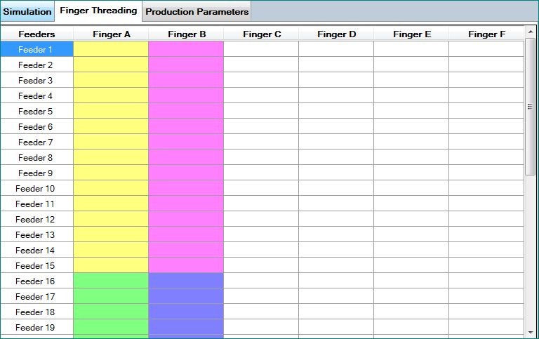The image size is (539, 339).
Task: Click the scrollbar up arrow
Action: coord(530,33)
